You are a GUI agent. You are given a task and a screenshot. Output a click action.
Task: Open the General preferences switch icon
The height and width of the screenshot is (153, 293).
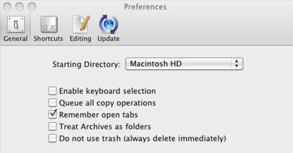click(16, 24)
